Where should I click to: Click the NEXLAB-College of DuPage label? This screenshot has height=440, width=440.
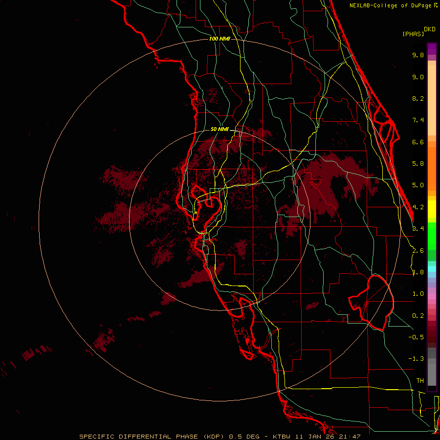click(x=391, y=5)
